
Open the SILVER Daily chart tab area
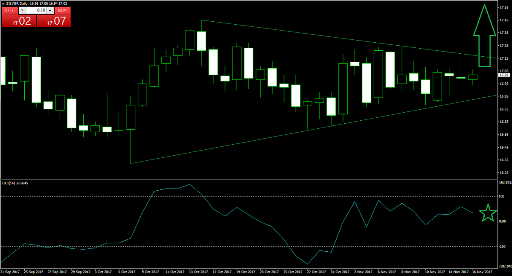tap(17, 3)
